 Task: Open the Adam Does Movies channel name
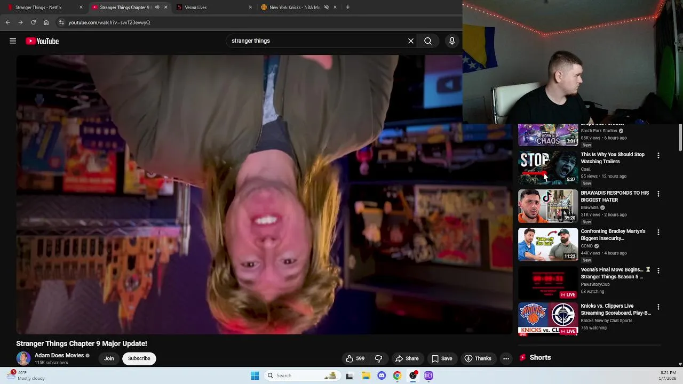pos(59,355)
